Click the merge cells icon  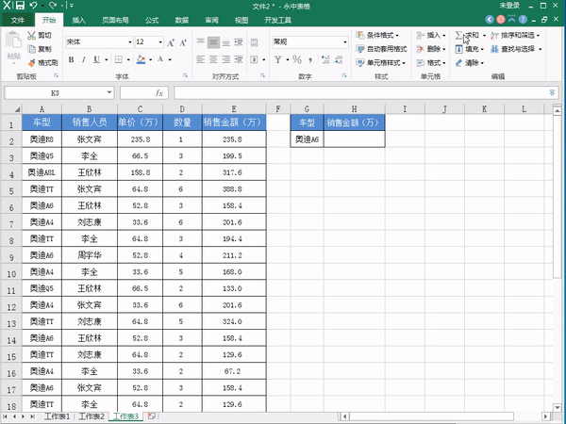(x=254, y=59)
